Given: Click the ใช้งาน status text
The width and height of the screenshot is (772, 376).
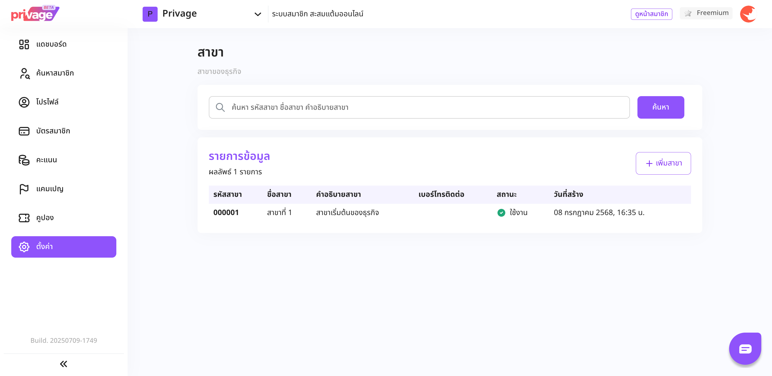Looking at the screenshot, I should pos(518,213).
